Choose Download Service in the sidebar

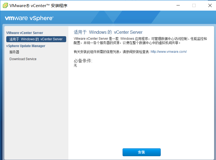tap(23, 59)
